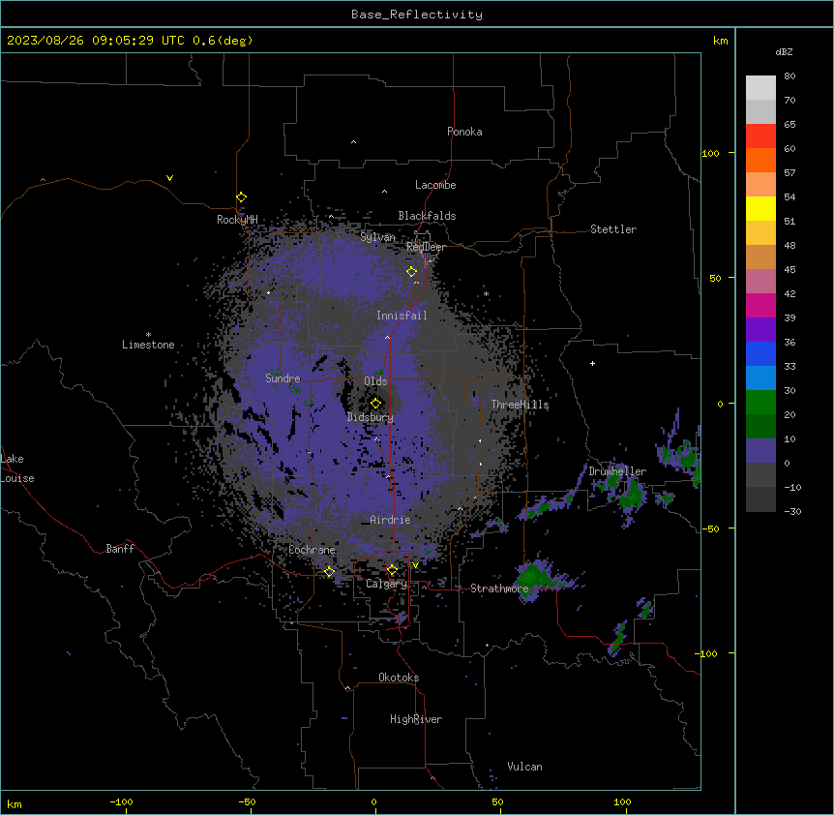Select the red 60-65 dBZ legend swatch
The width and height of the screenshot is (834, 815).
[x=760, y=136]
